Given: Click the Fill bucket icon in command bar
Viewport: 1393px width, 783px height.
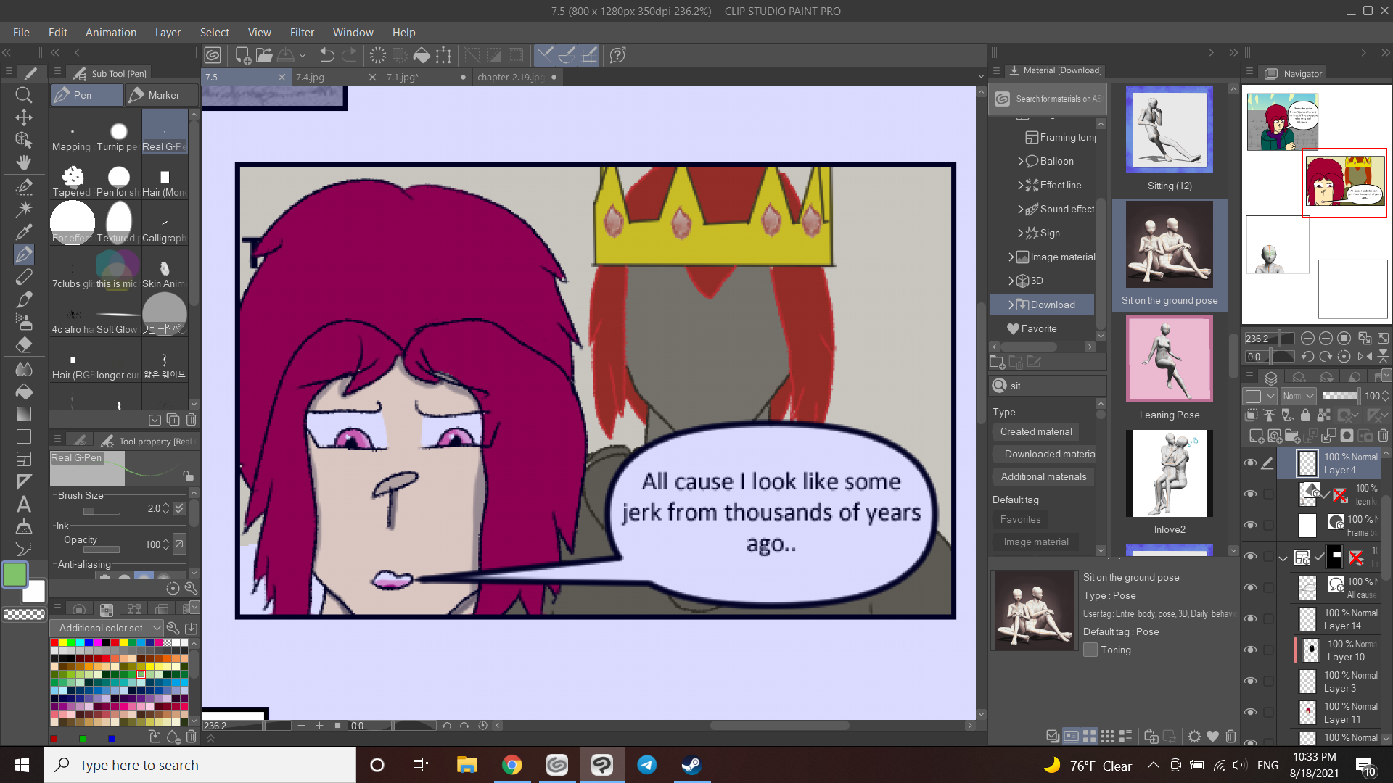Looking at the screenshot, I should coord(422,55).
